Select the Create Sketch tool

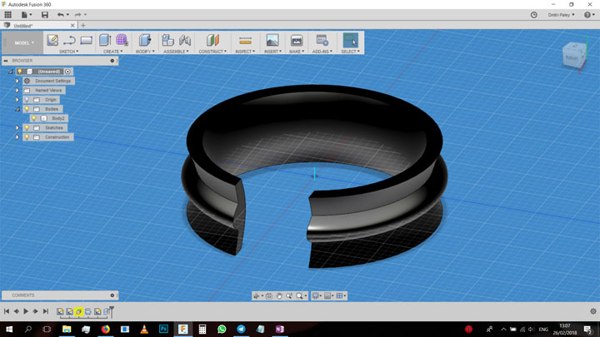(x=52, y=40)
